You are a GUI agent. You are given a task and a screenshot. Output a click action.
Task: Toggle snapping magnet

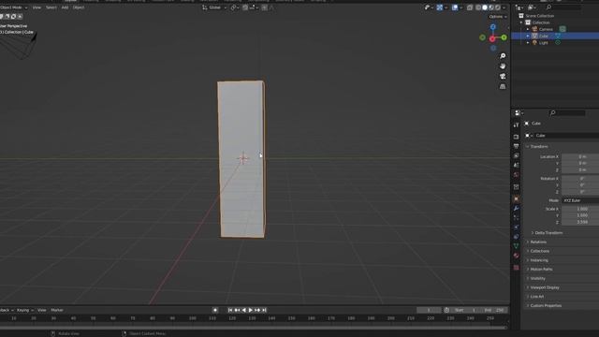click(x=245, y=7)
